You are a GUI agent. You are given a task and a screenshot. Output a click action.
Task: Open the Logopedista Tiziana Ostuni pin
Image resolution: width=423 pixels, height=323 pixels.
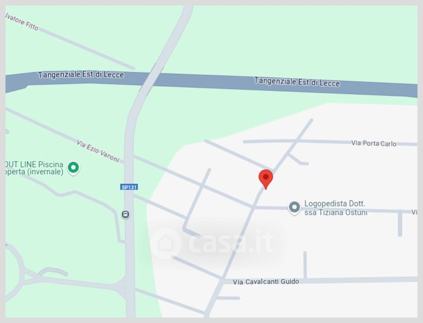point(295,208)
